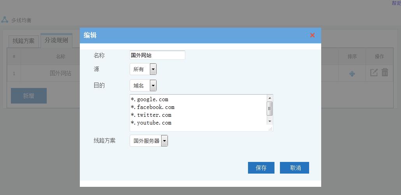Screen dimensions: 401x195
Task: Select the 分流规则 tab
Action: (x=56, y=40)
